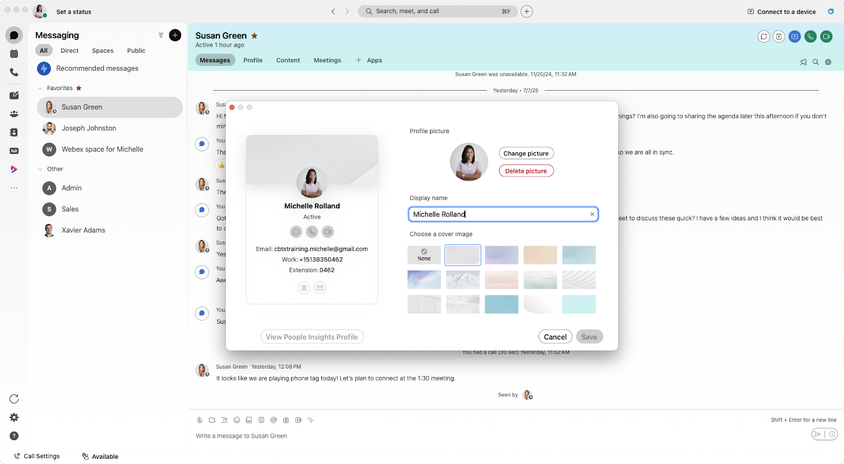Open conversation settings gear icon
This screenshot has width=844, height=464.
[x=828, y=62]
